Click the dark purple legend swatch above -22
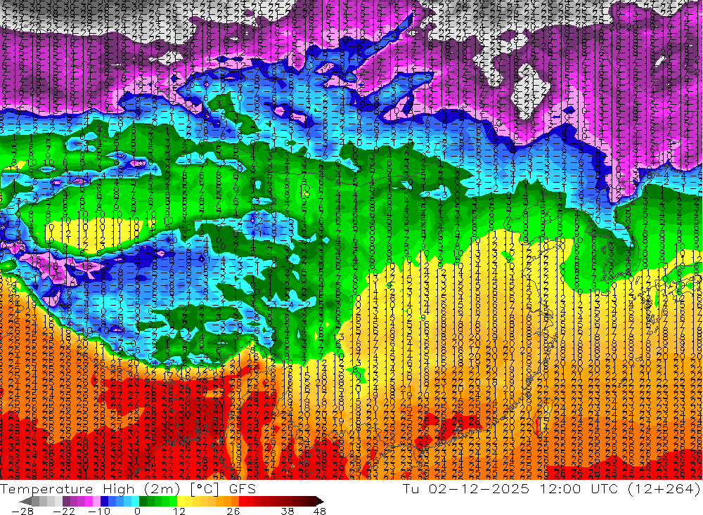This screenshot has width=703, height=515. pos(66,501)
